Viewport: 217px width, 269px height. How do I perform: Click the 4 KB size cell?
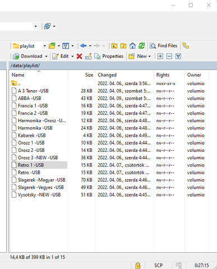pos(87,136)
